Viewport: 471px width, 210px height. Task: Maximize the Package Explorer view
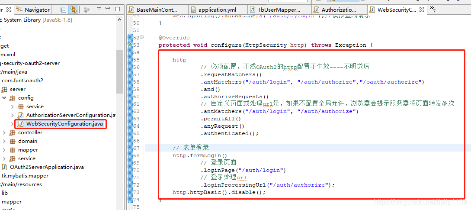pos(118,9)
